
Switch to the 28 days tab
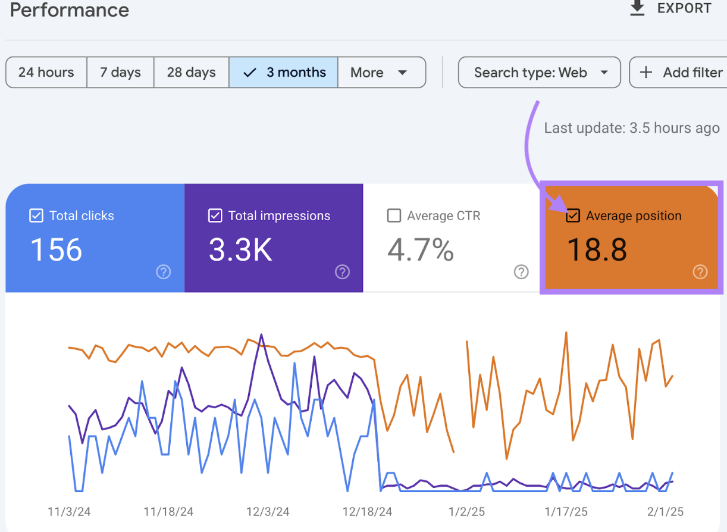point(191,72)
